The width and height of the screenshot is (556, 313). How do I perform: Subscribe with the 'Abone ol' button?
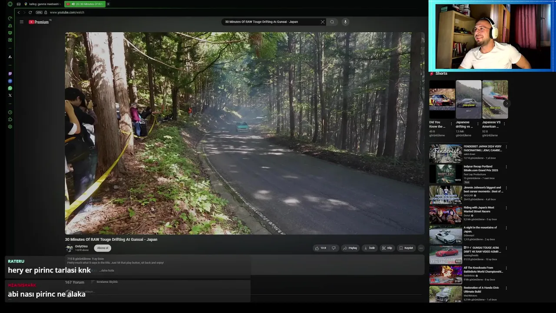click(x=103, y=248)
